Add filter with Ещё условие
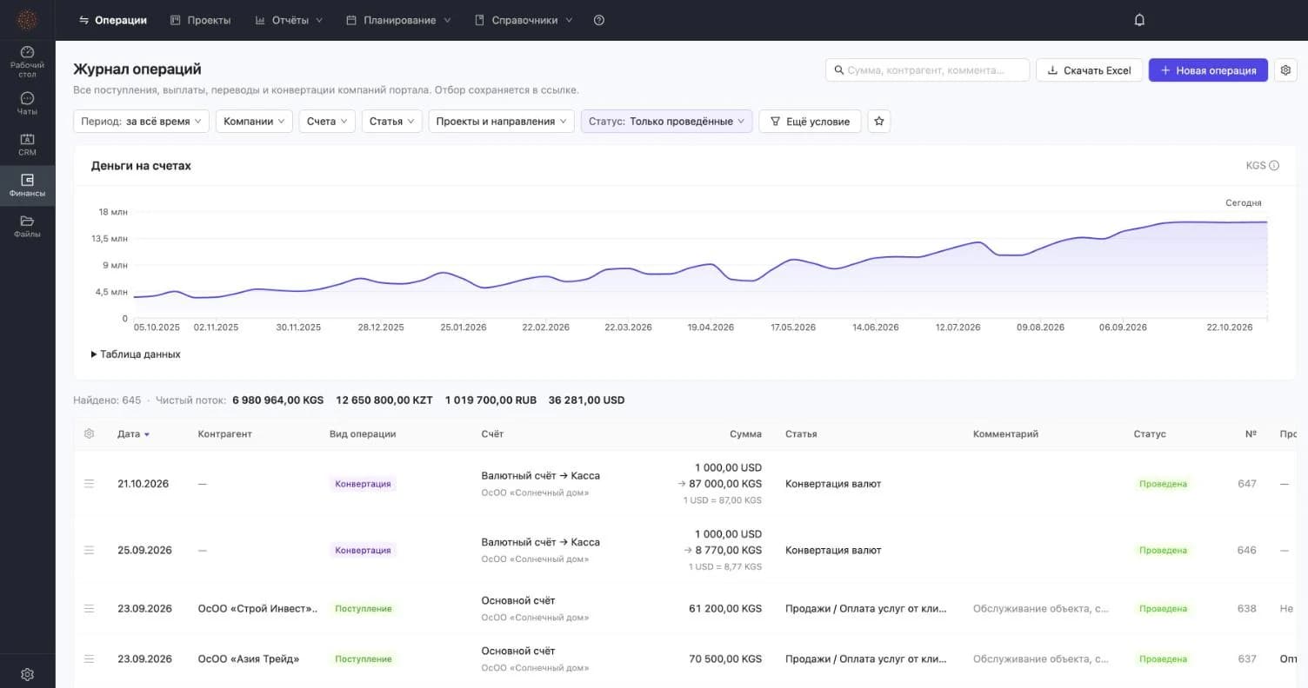1308x688 pixels. tap(810, 122)
